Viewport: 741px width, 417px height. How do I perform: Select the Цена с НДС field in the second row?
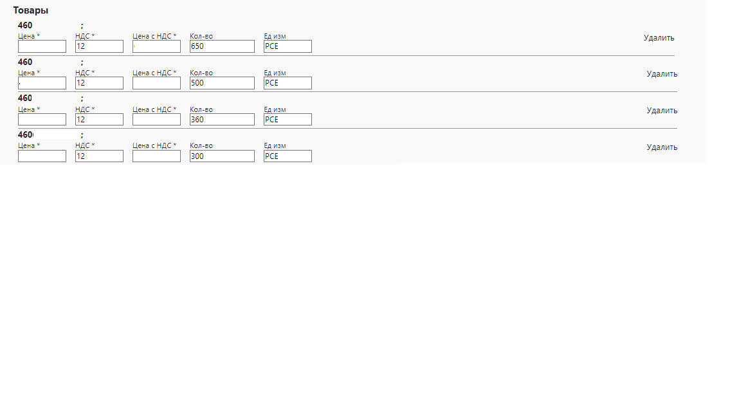tap(156, 84)
